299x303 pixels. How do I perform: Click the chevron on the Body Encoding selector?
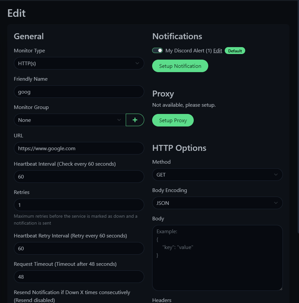[276, 203]
